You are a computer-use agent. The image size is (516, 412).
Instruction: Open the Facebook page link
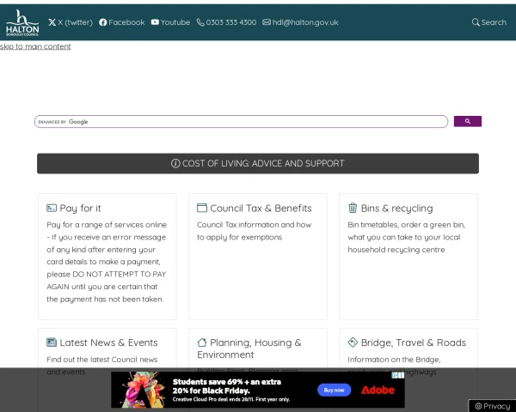pyautogui.click(x=122, y=22)
